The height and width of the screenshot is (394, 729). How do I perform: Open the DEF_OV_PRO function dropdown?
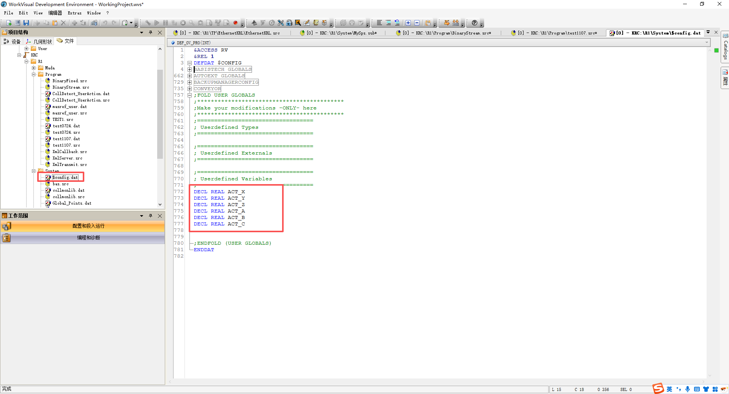click(x=707, y=42)
